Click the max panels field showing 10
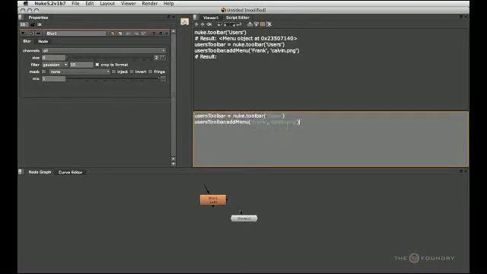Image resolution: width=487 pixels, height=274 pixels. click(24, 24)
